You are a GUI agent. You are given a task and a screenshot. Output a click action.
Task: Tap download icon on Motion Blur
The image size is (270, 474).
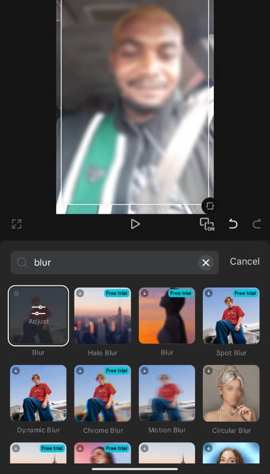[x=144, y=371]
